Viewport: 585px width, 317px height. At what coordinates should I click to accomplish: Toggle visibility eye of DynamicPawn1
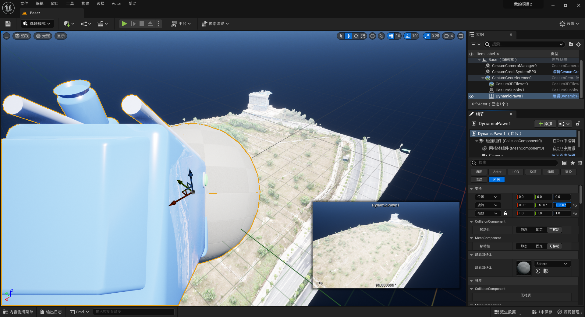click(471, 96)
